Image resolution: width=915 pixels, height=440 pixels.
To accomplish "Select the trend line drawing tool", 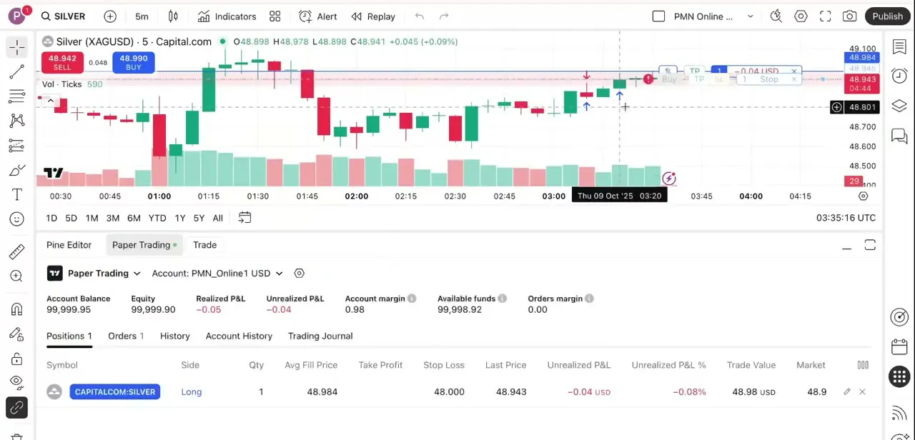I will coord(17,71).
